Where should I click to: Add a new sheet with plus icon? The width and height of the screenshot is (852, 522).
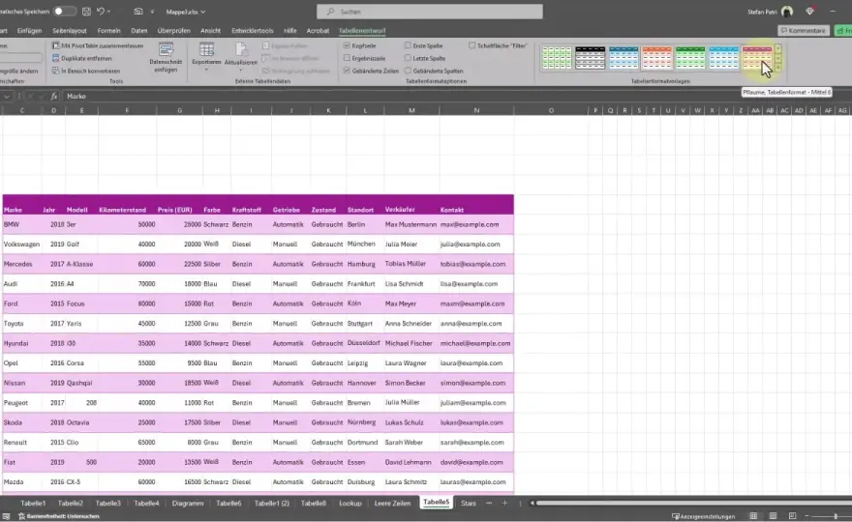[x=504, y=503]
